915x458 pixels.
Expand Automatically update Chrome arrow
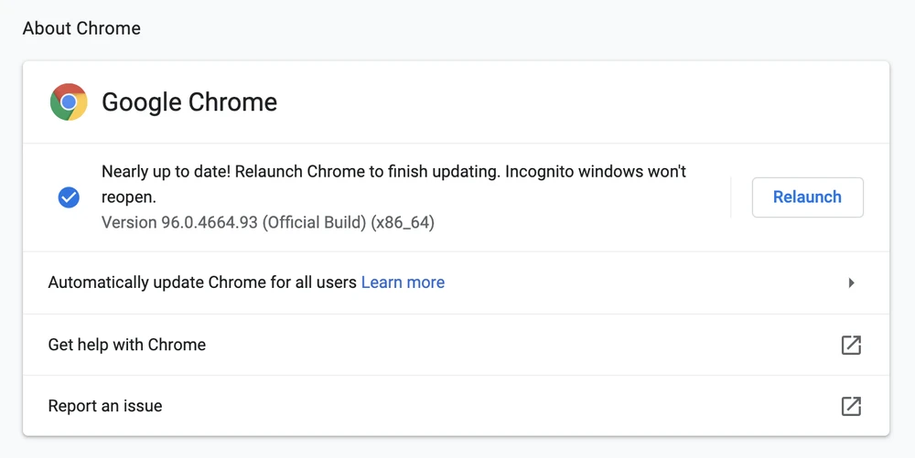tap(851, 283)
